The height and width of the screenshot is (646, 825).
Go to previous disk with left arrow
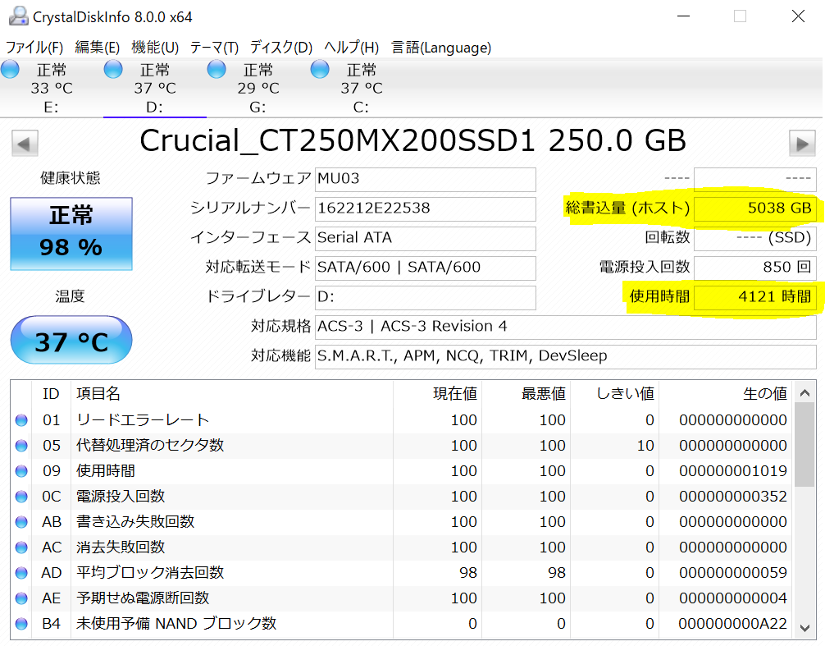coord(25,144)
